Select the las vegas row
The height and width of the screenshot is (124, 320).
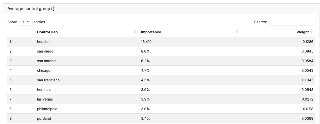coord(161,99)
